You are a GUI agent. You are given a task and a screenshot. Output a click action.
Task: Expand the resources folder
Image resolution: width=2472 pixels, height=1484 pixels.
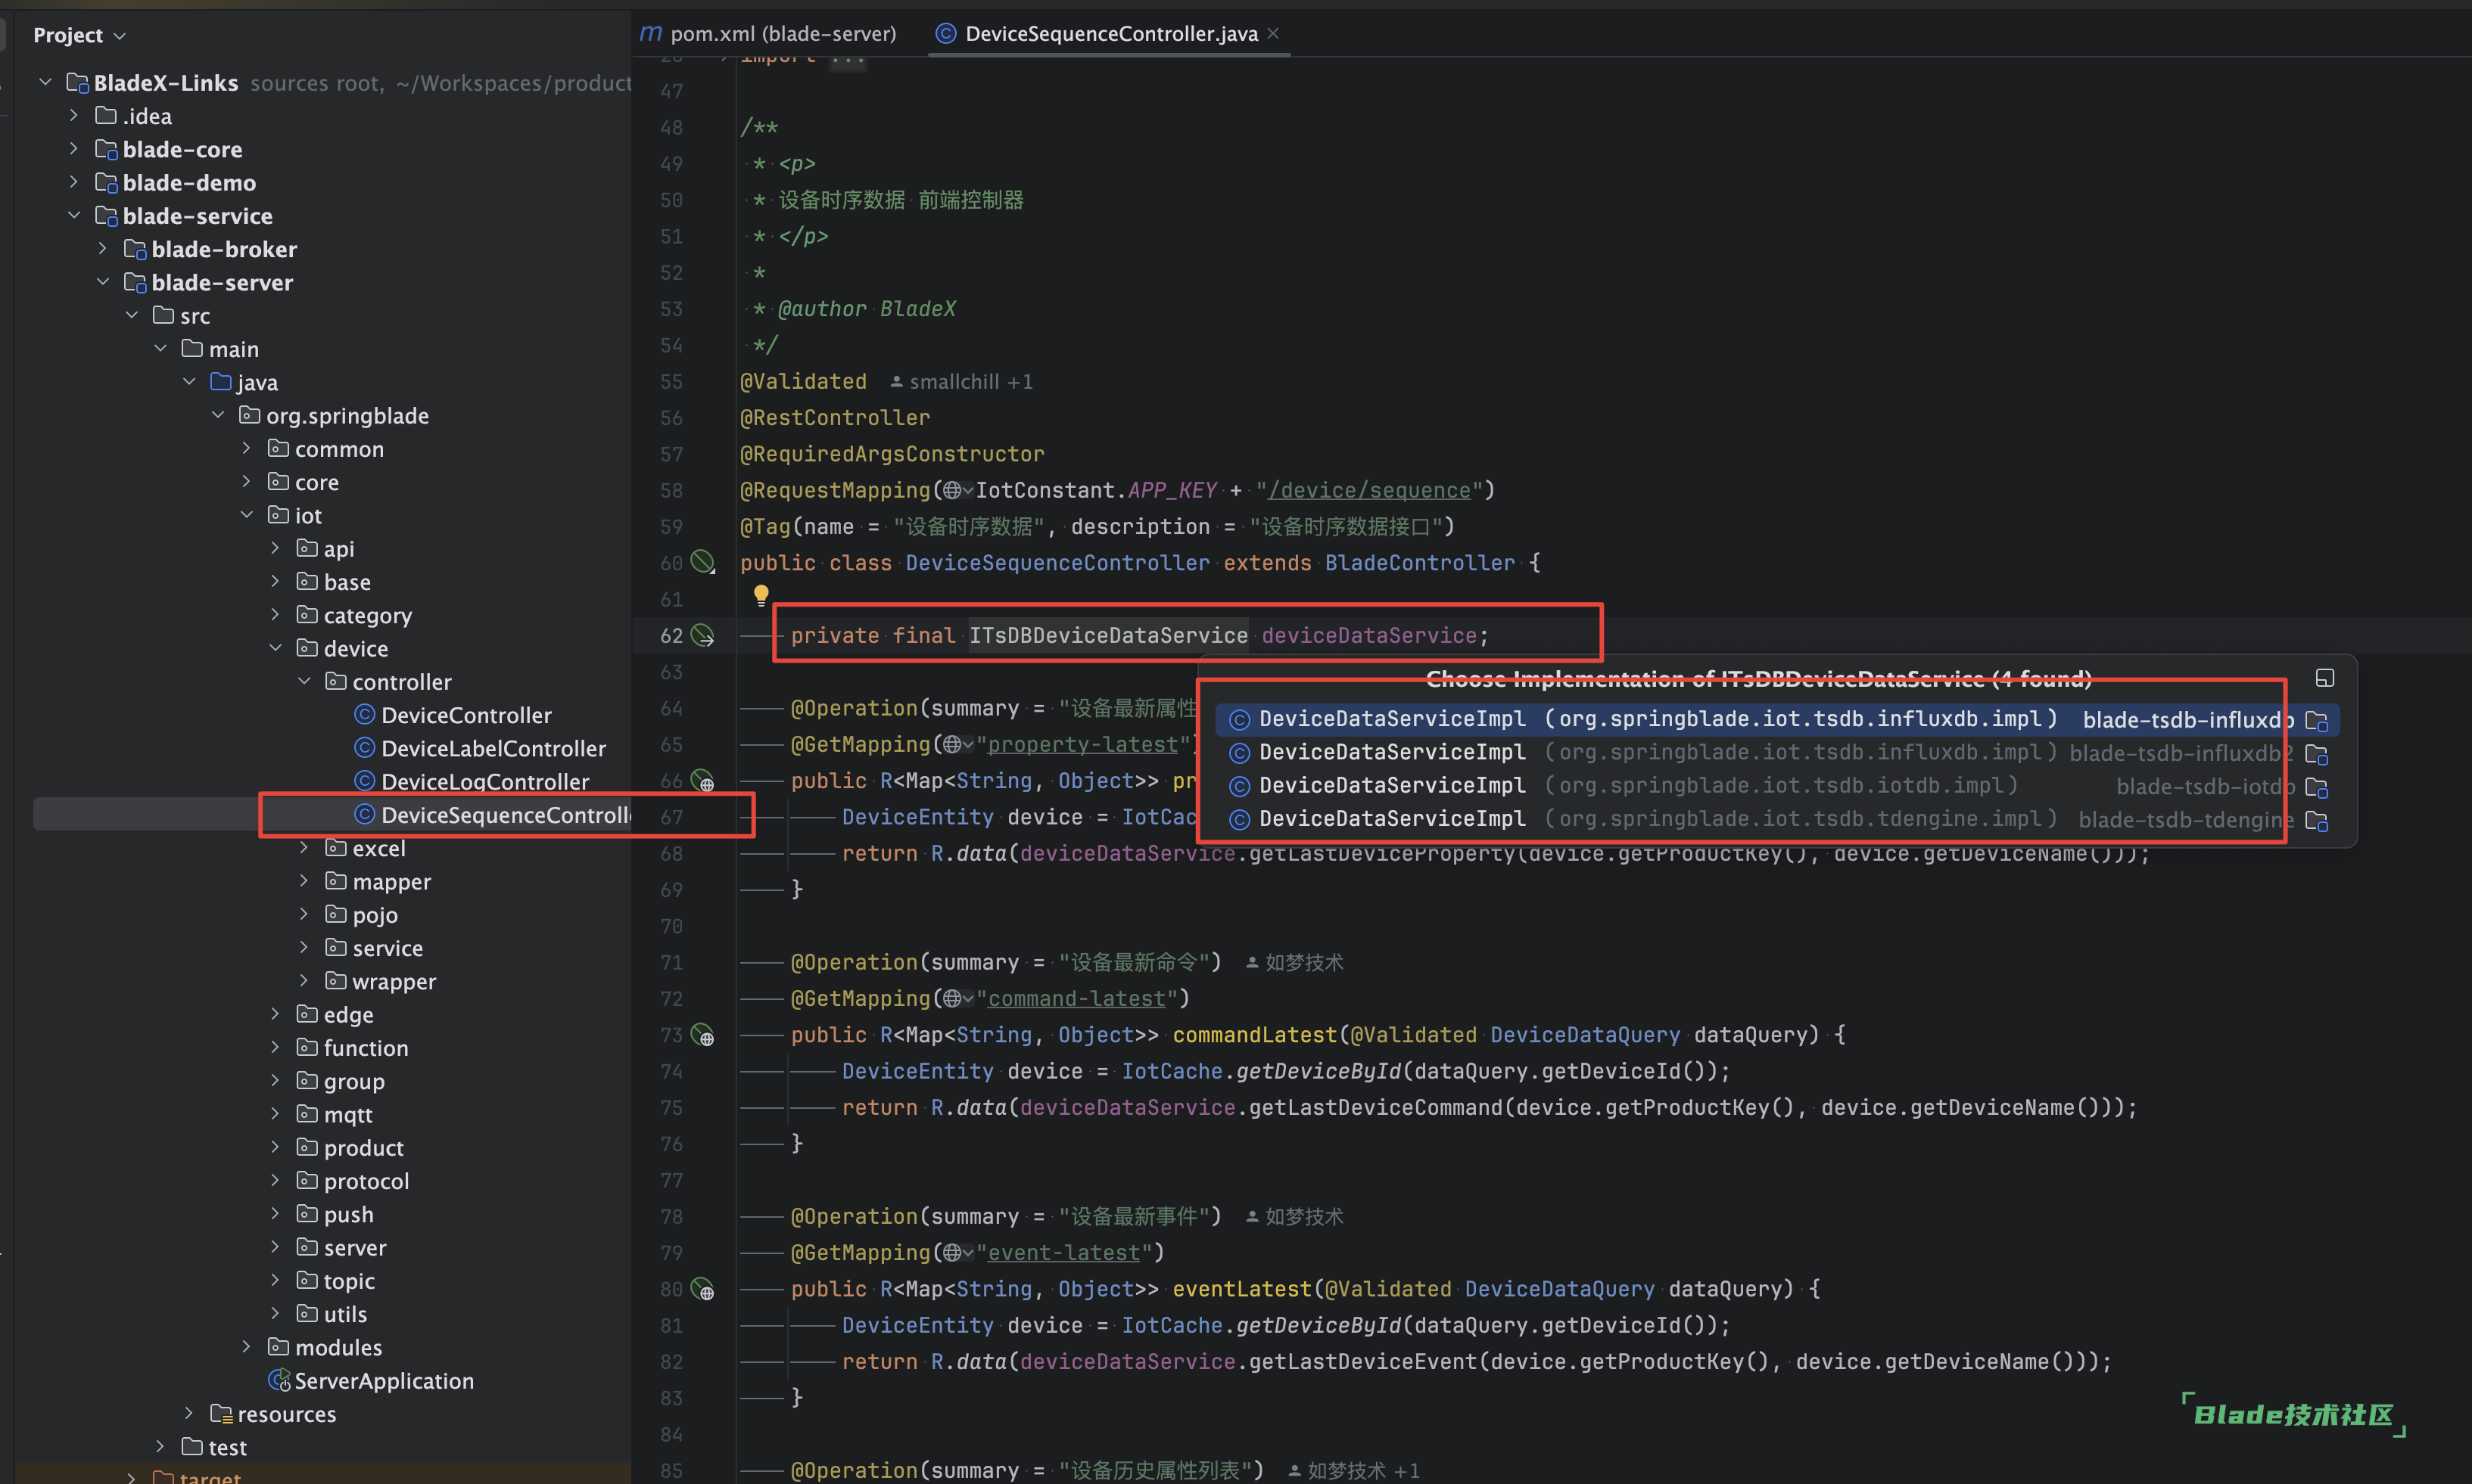(189, 1413)
